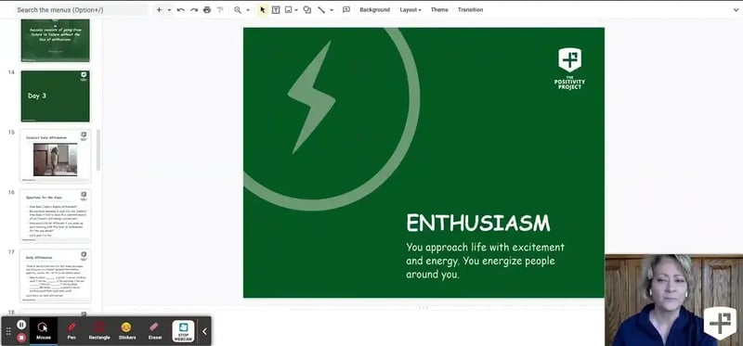This screenshot has width=743, height=346.
Task: Select the Pen annotation tool
Action: pyautogui.click(x=72, y=330)
